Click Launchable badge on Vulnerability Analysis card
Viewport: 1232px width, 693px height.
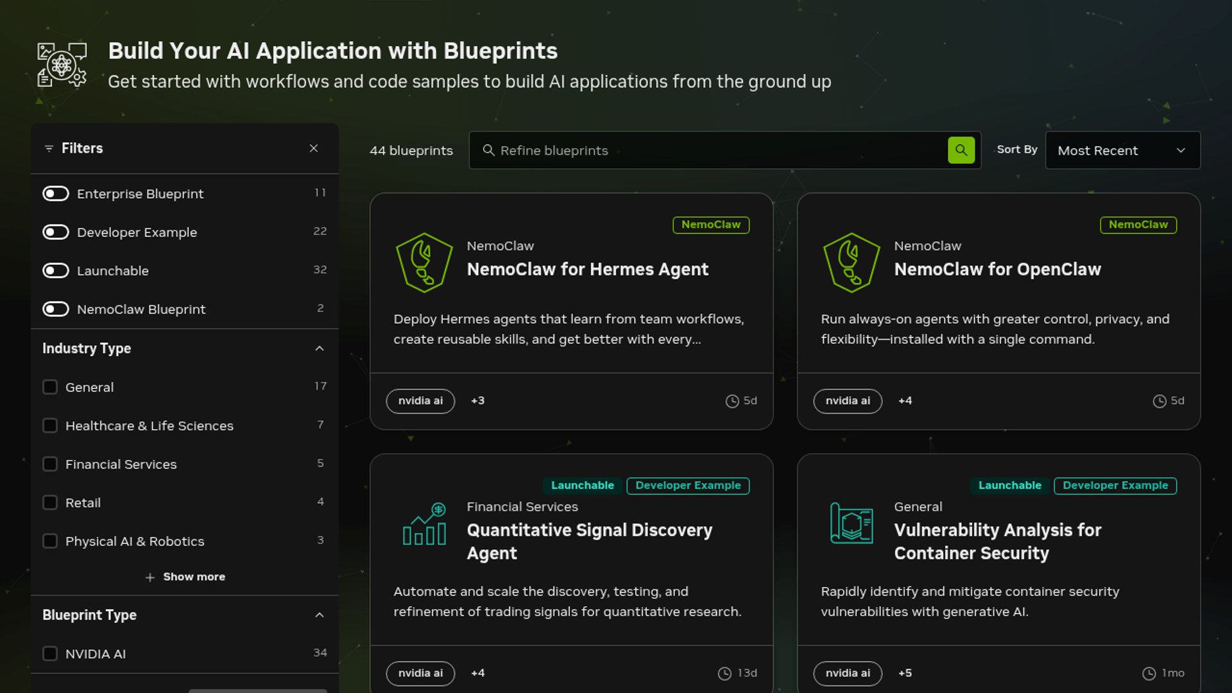1010,486
